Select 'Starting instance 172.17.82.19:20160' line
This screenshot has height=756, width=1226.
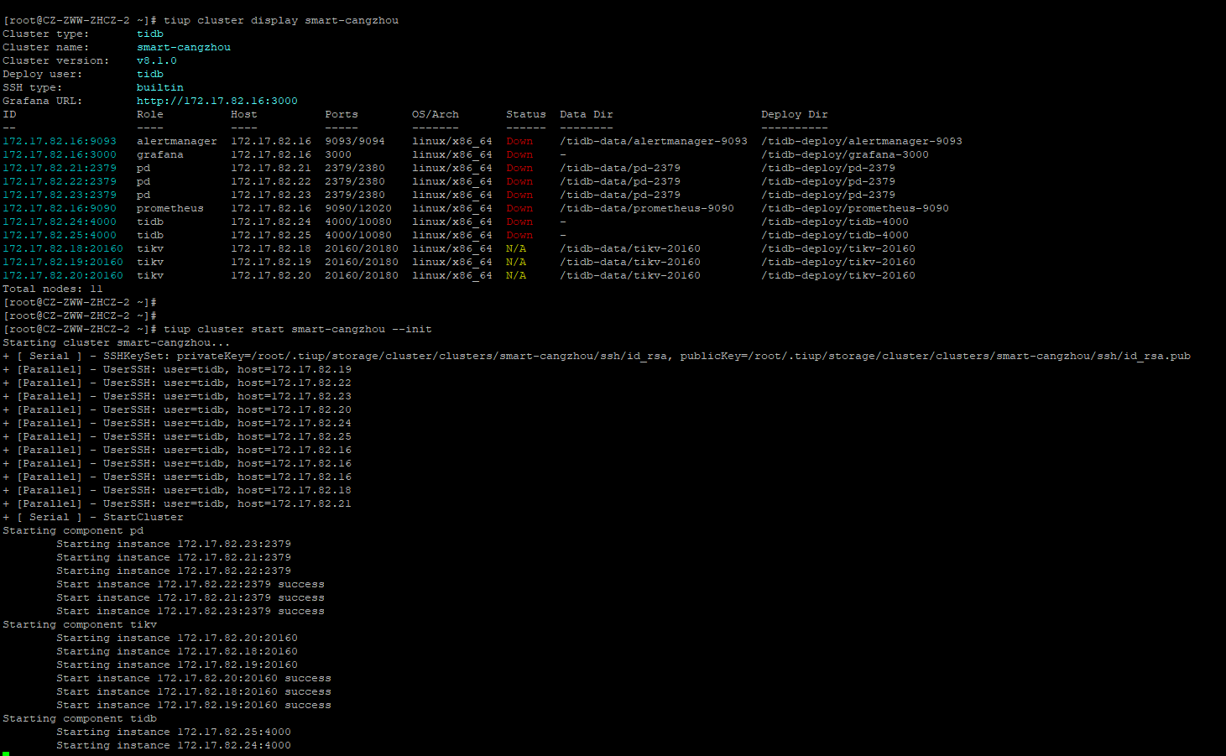(x=177, y=665)
